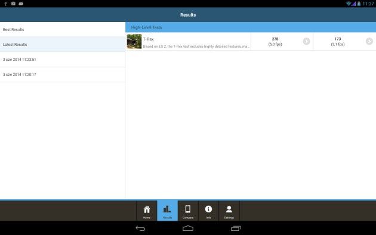Click the High-Level Tests section header
The height and width of the screenshot is (235, 376).
point(251,27)
